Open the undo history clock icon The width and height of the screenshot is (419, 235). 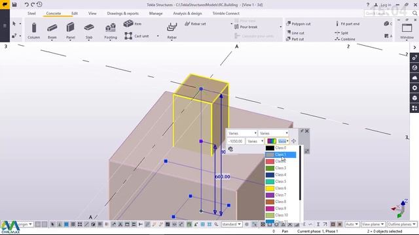pos(39,5)
